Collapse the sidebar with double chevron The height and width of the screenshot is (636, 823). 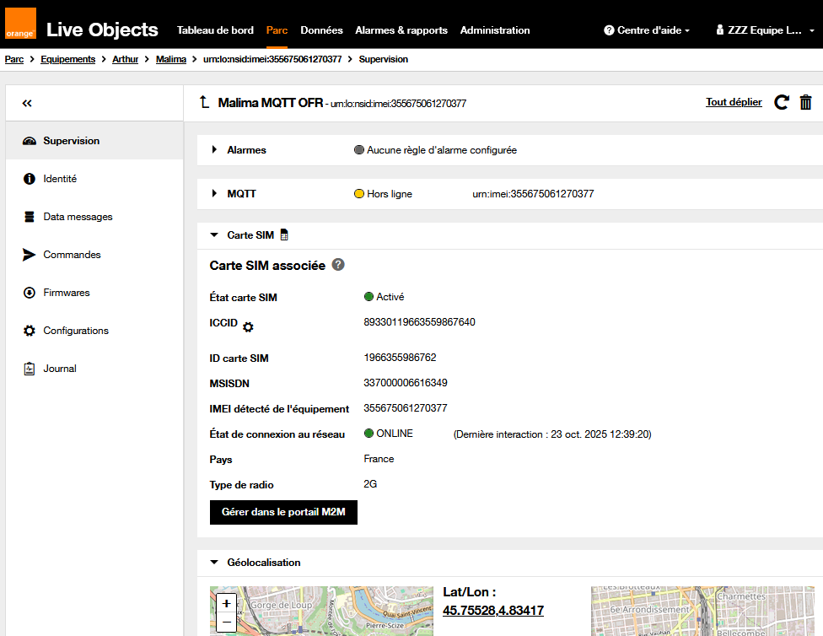click(x=27, y=103)
